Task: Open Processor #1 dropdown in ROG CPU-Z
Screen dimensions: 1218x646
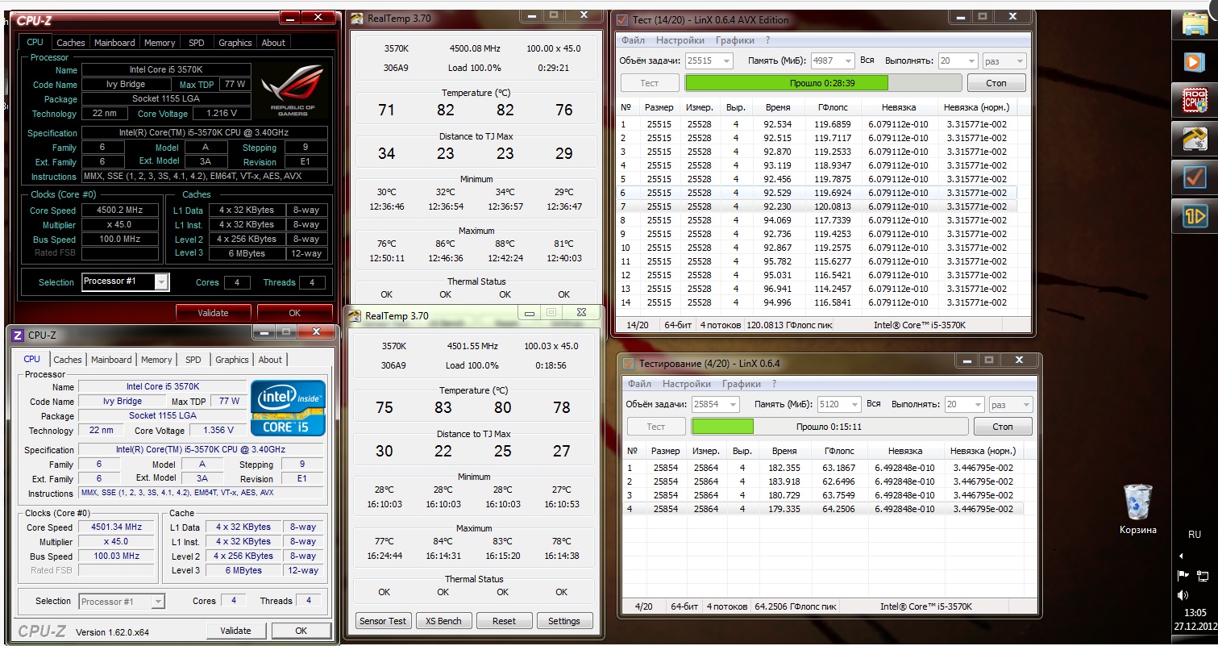Action: (125, 281)
